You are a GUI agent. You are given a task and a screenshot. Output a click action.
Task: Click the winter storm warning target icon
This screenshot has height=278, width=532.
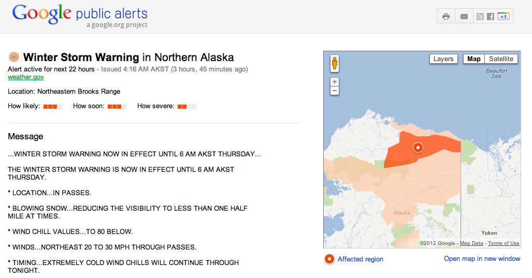click(x=14, y=57)
